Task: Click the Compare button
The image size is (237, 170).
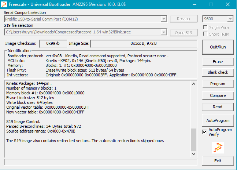Action: [x=218, y=95]
